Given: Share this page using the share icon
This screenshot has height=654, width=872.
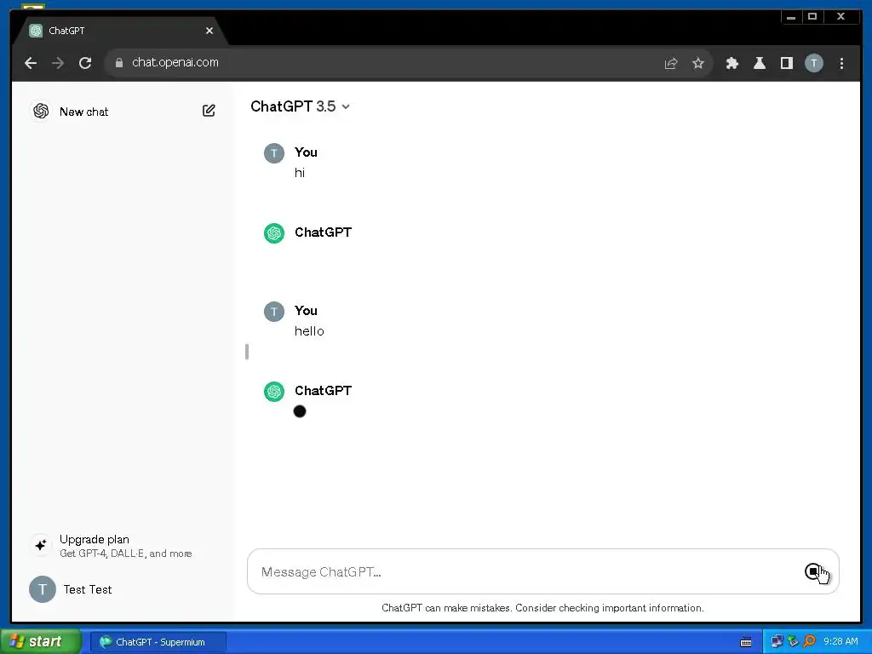Looking at the screenshot, I should 671,63.
